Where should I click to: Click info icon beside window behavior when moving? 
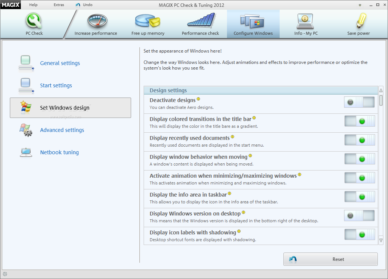pyautogui.click(x=250, y=156)
